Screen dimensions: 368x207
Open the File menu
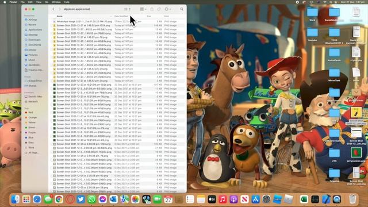pyautogui.click(x=22, y=2)
